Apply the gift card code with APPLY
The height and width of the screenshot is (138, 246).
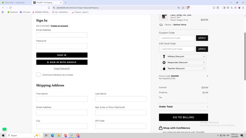coord(202,49)
